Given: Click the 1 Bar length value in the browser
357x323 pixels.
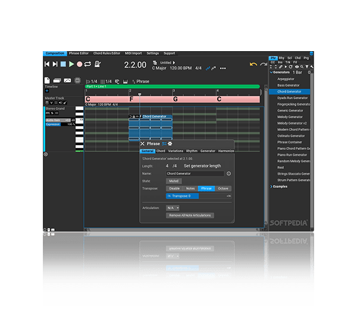Looking at the screenshot, I should [x=297, y=73].
